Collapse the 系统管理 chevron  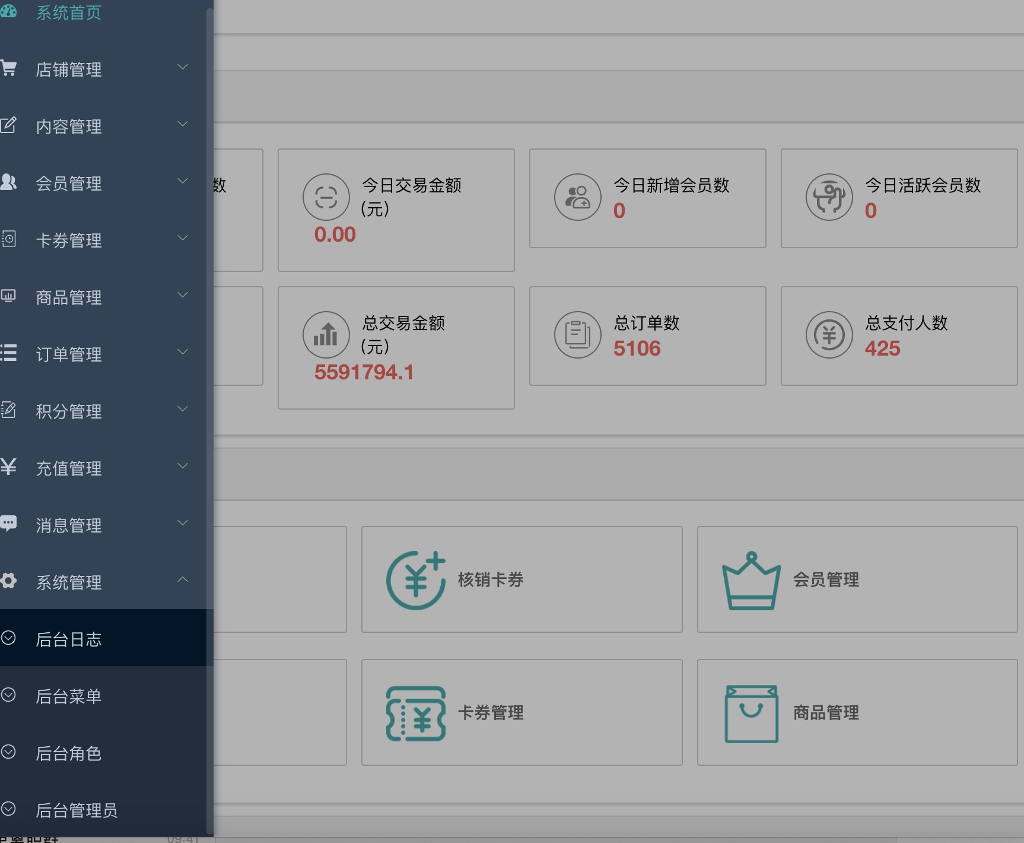(x=183, y=579)
